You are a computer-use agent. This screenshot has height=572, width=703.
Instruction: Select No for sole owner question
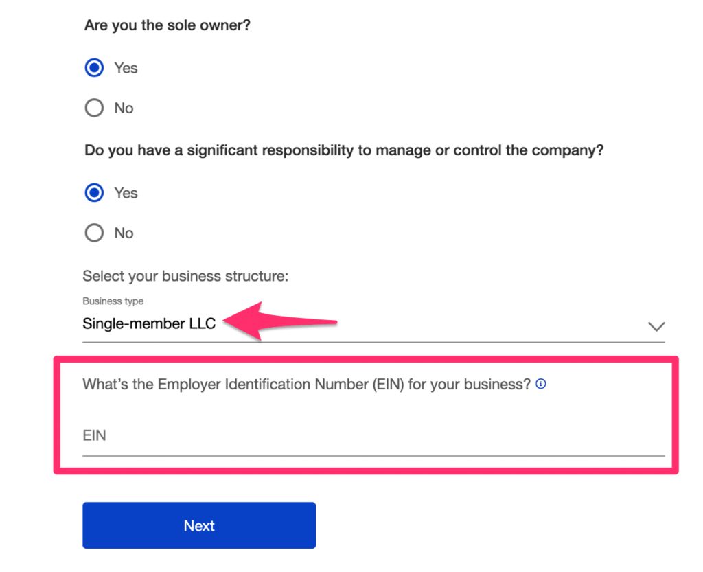click(x=94, y=108)
